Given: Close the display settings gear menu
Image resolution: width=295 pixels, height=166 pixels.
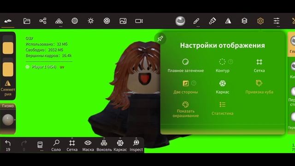Looking at the screenshot, I should pyautogui.click(x=260, y=21).
